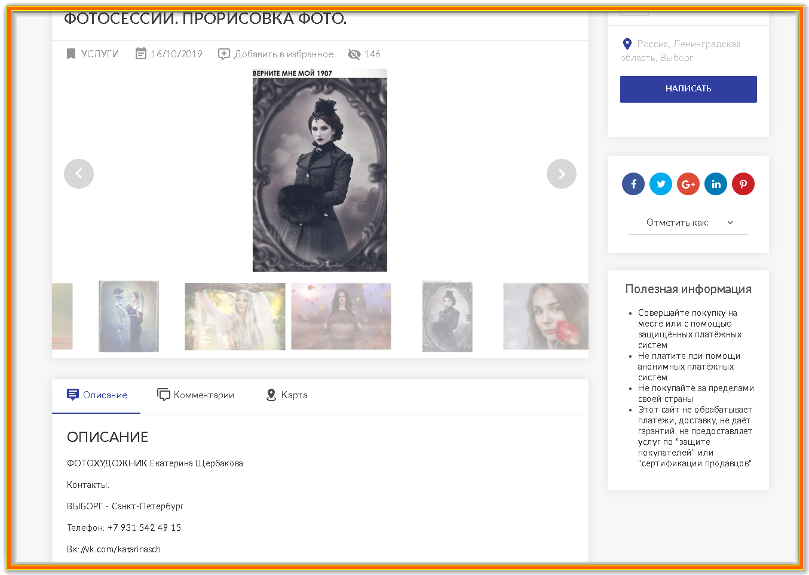Select thumbnail of couple in vintage frame
Viewport: 809px width, 575px height.
tap(129, 316)
